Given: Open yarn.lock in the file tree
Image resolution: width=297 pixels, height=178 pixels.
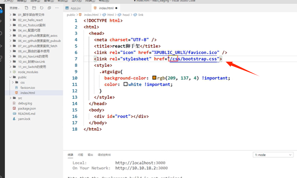Looking at the screenshot, I should pos(24,119).
